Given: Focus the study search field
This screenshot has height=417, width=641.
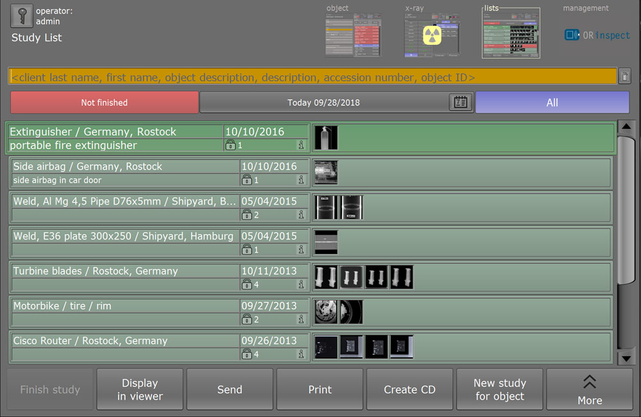Looking at the screenshot, I should pos(312,76).
